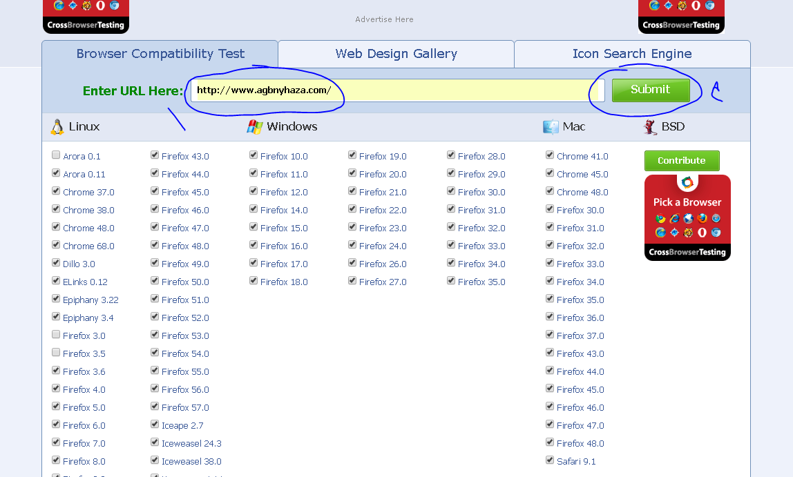Viewport: 793px width, 477px height.
Task: Click the Linux Chrome 38.0 link
Action: (88, 211)
